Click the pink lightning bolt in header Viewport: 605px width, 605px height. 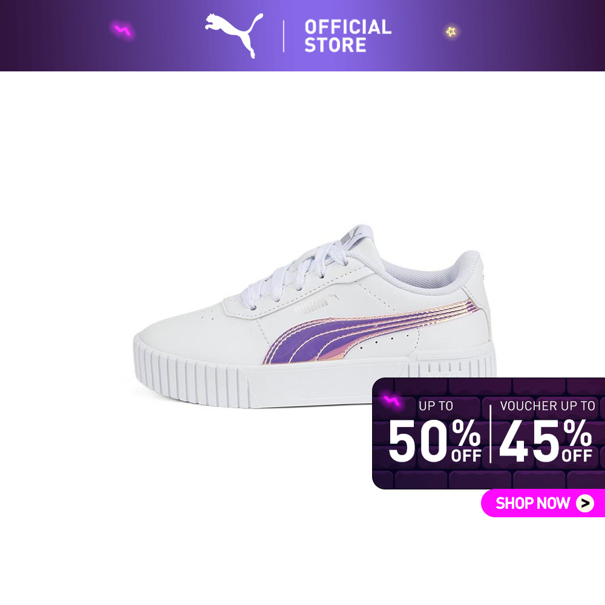pos(123,30)
